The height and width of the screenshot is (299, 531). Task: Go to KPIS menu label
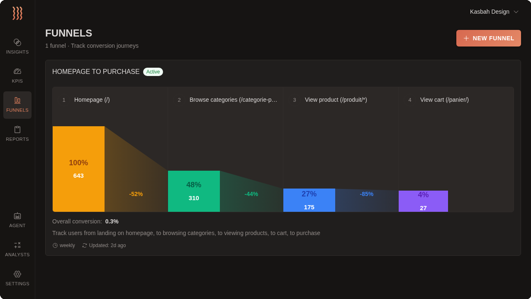coord(17,81)
